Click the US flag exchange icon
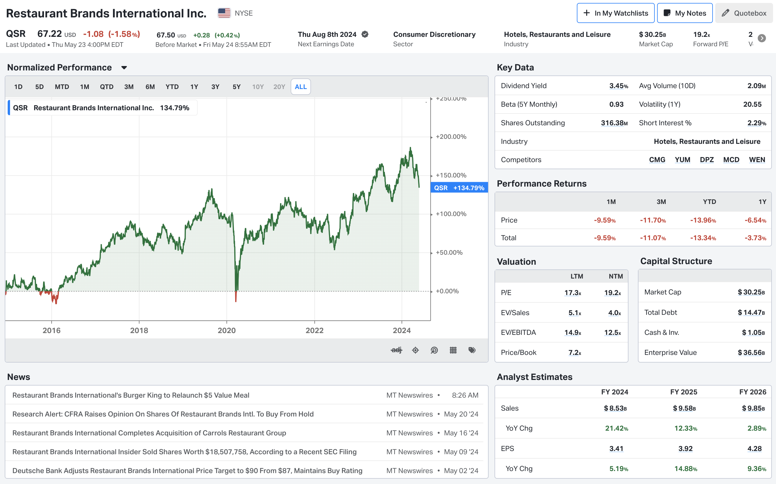 (224, 13)
